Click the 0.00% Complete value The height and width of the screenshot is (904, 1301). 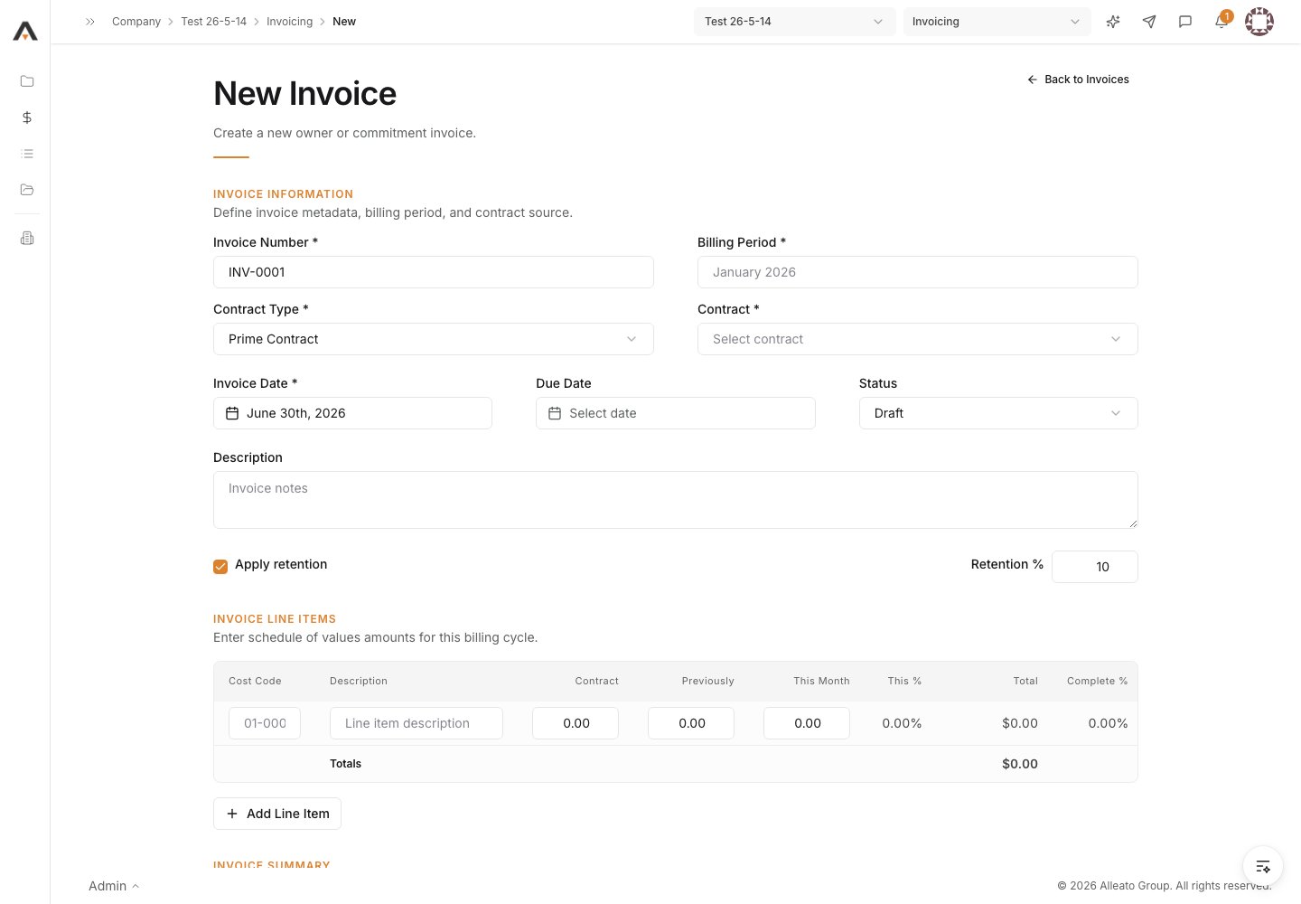1108,723
